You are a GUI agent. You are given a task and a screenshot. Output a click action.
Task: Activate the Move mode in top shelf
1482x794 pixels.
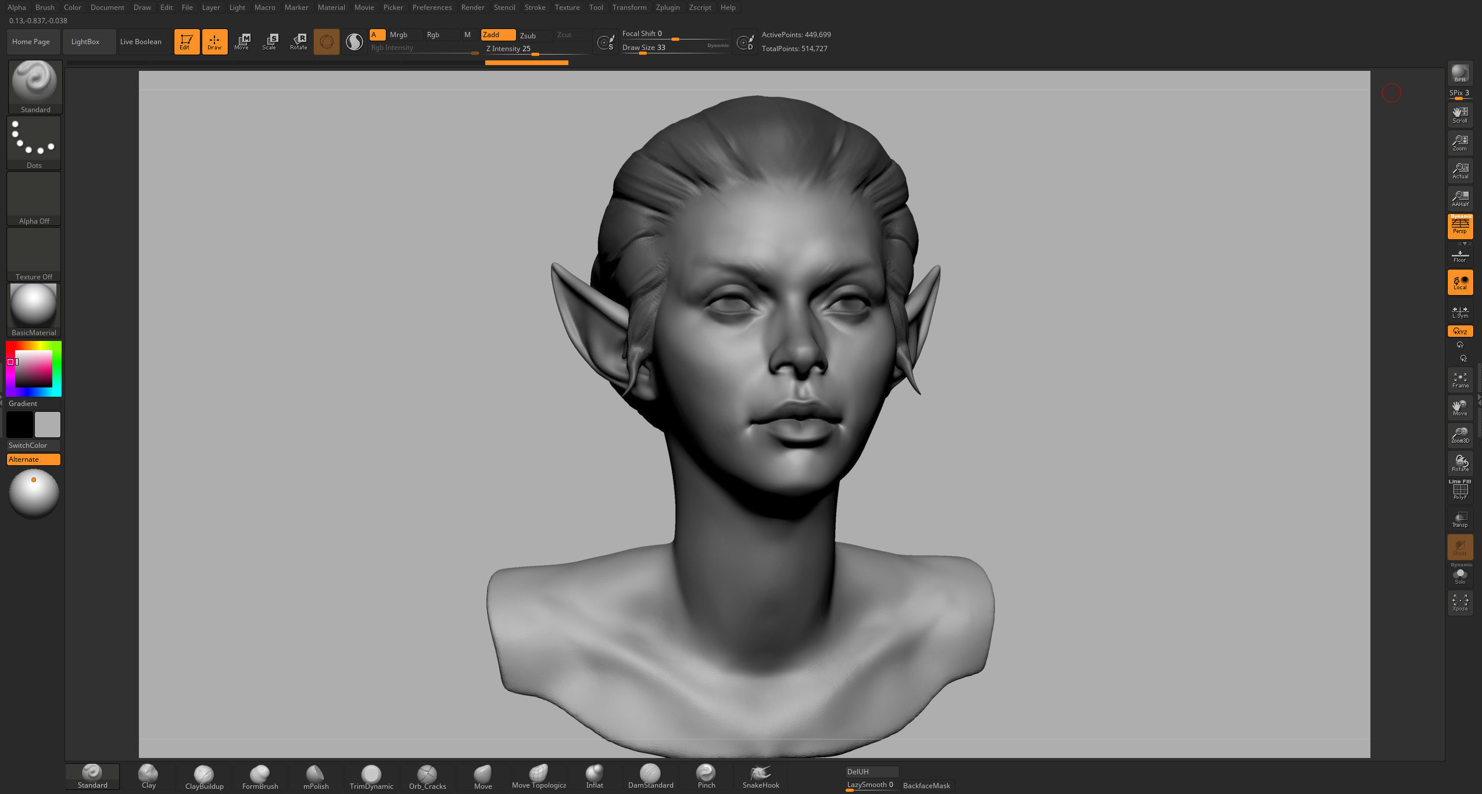tap(242, 41)
